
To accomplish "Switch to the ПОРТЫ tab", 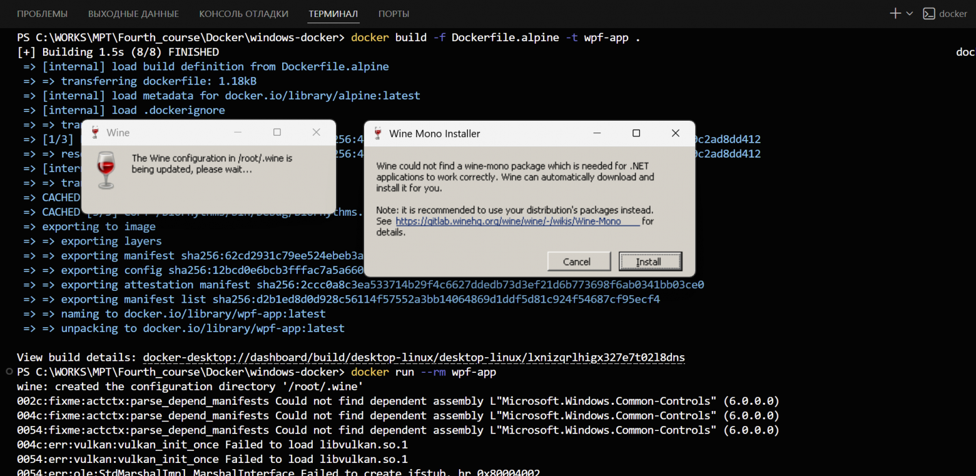I will [394, 14].
